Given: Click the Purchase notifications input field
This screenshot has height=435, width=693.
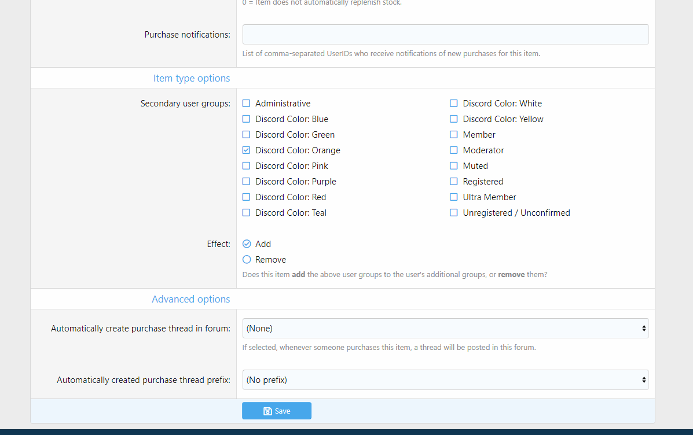Looking at the screenshot, I should coord(445,35).
